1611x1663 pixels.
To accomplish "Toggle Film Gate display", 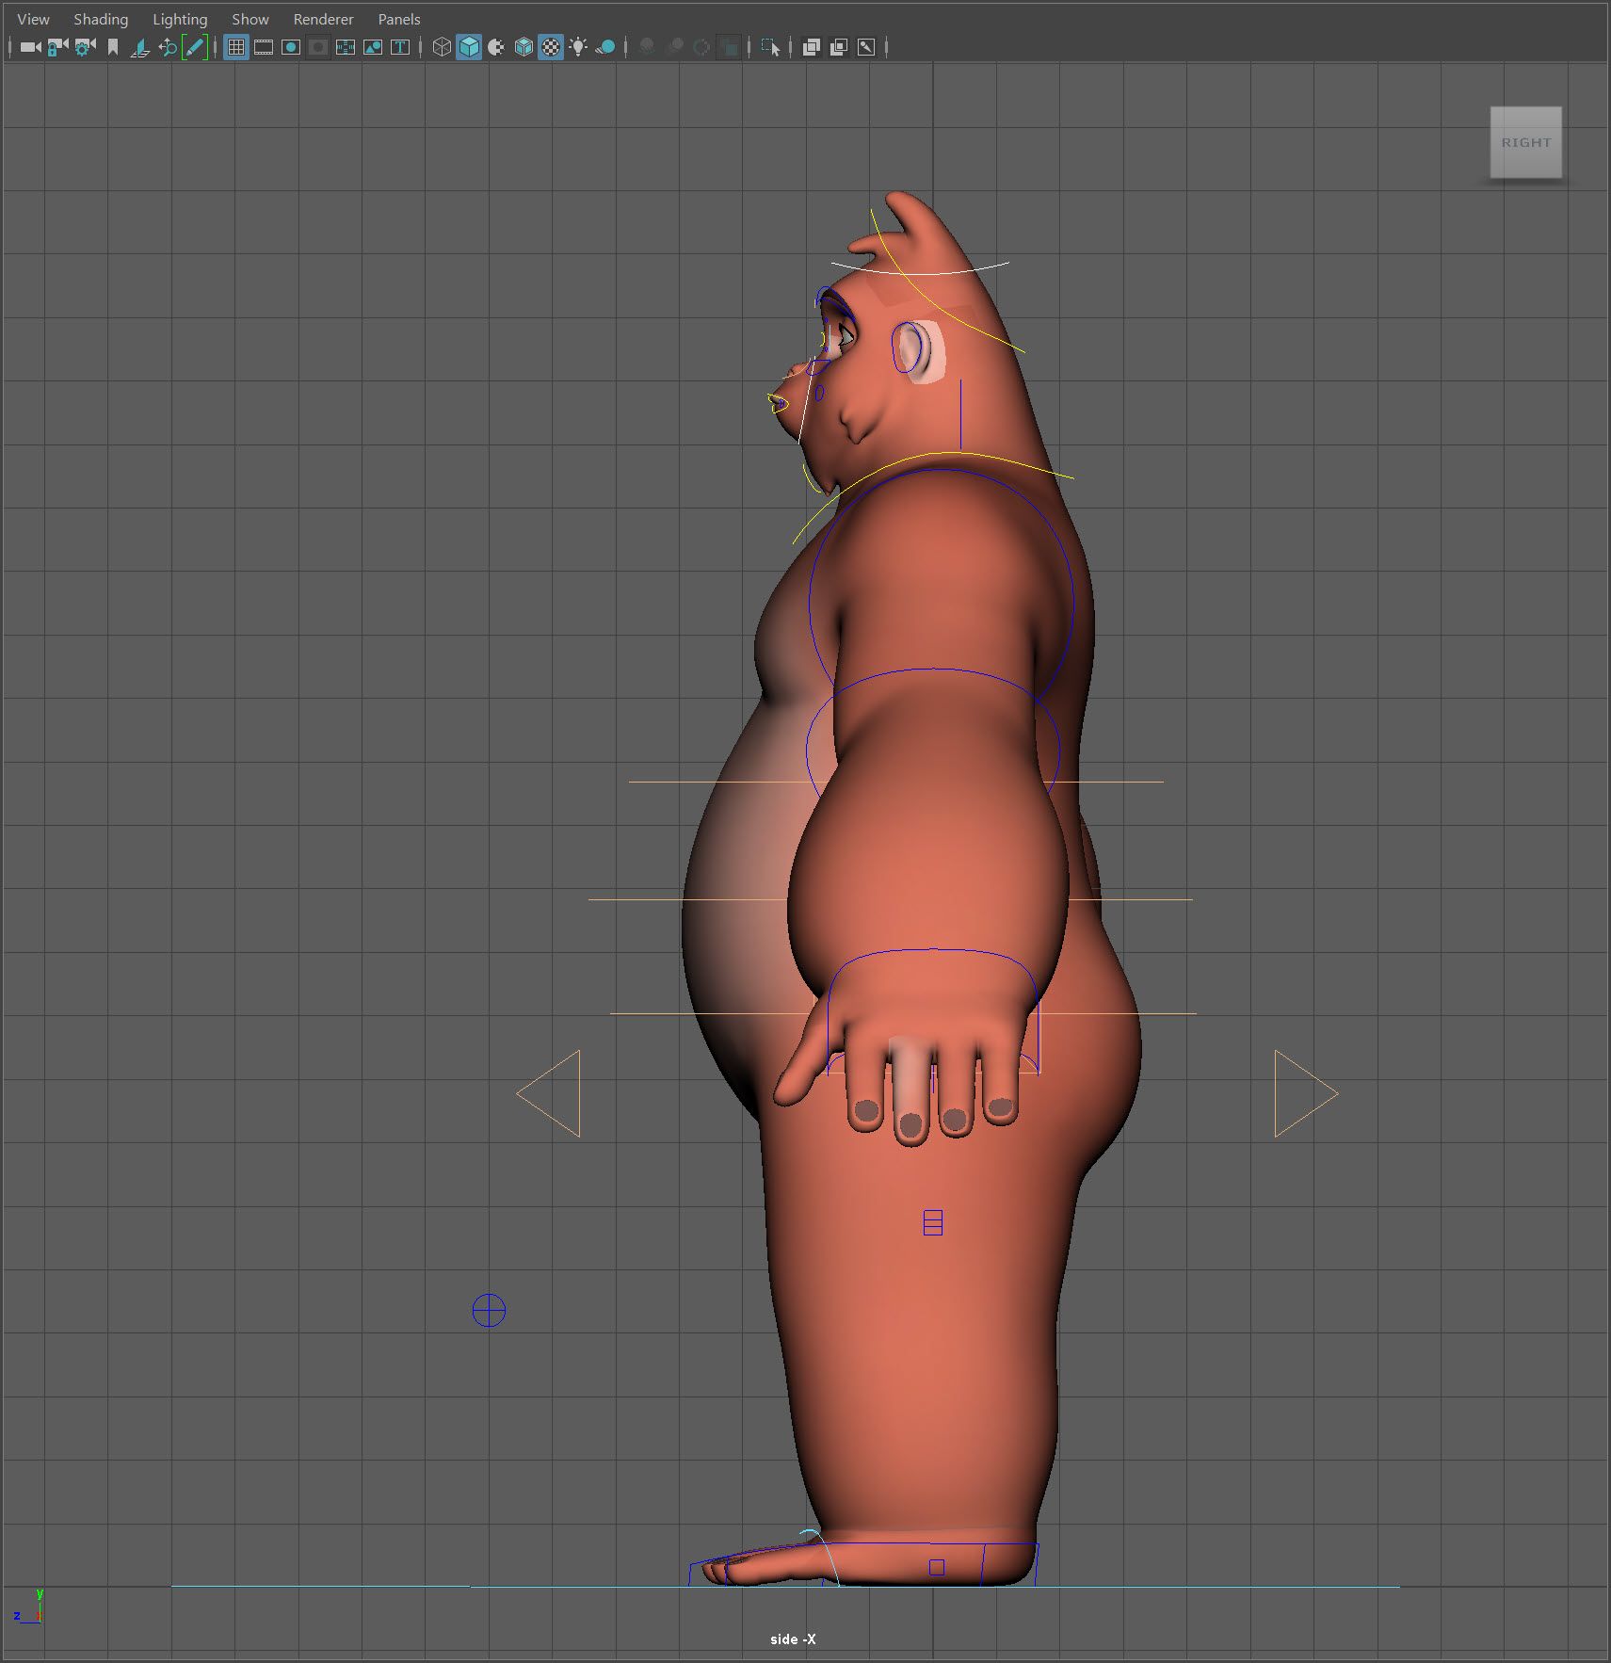I will pyautogui.click(x=264, y=47).
